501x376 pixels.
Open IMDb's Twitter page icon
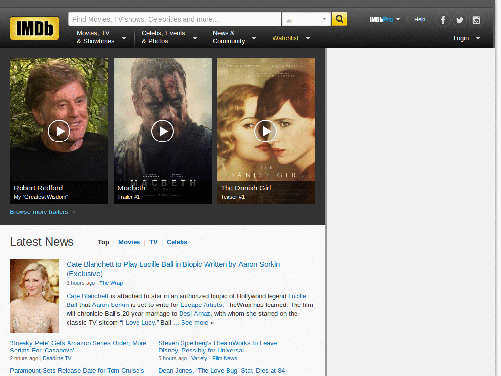point(459,20)
